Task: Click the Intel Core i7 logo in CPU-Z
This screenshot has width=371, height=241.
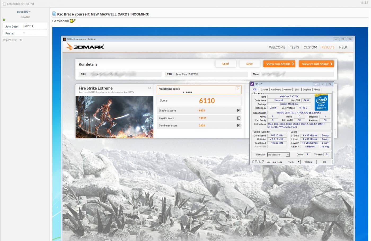Action: [x=321, y=102]
